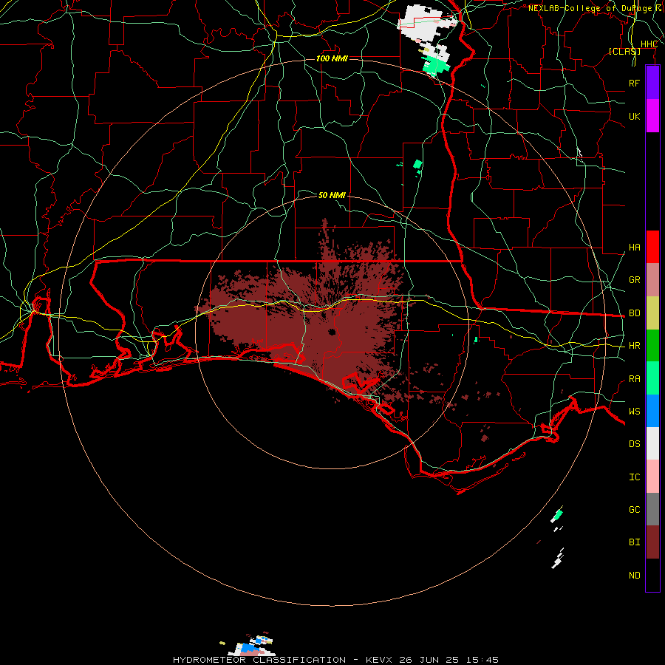Click the white DS legend swatch
The height and width of the screenshot is (665, 665).
(x=652, y=443)
